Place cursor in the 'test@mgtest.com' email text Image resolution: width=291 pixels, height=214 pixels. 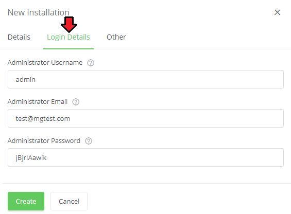coord(43,119)
